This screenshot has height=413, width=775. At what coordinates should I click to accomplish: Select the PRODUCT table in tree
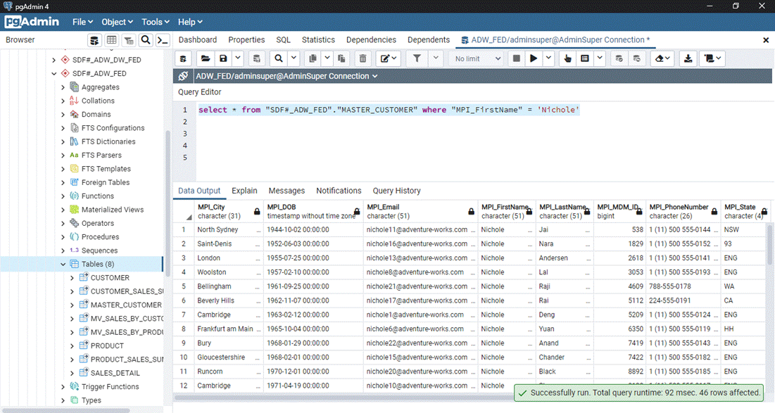(x=107, y=346)
